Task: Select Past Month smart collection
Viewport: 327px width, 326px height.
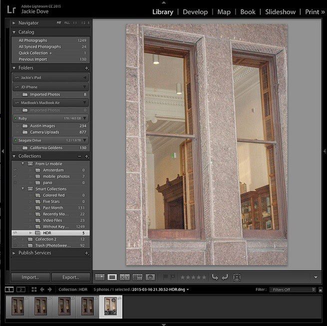Action: [x=51, y=208]
